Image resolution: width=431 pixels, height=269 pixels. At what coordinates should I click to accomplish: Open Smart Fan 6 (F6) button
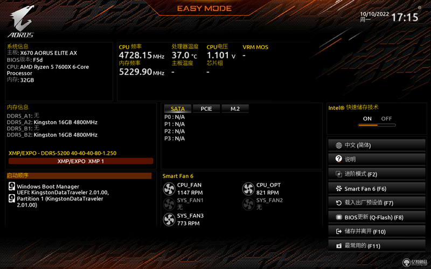pyautogui.click(x=377, y=189)
